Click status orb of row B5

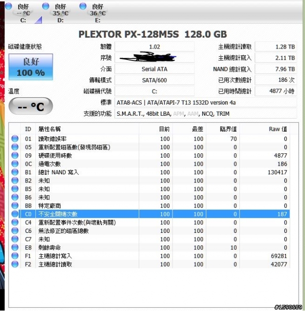15,189
